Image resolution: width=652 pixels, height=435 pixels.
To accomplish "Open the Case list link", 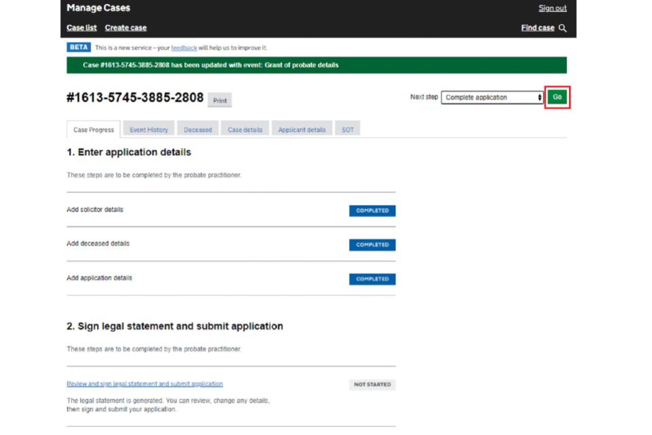I will [x=81, y=28].
